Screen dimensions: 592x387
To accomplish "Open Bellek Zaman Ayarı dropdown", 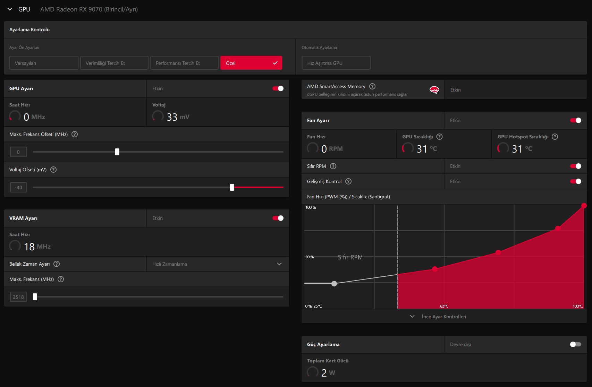I will click(x=218, y=264).
